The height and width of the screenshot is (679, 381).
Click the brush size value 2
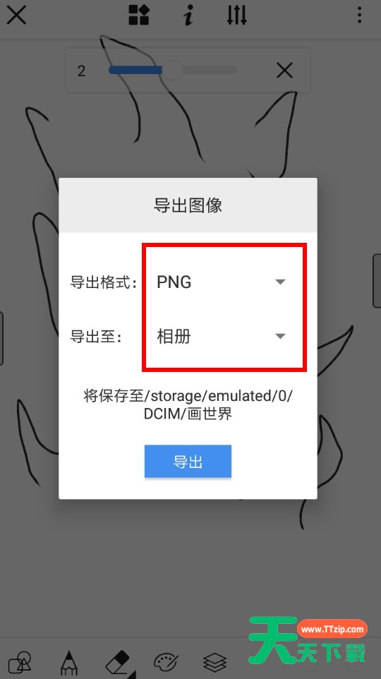pos(81,71)
